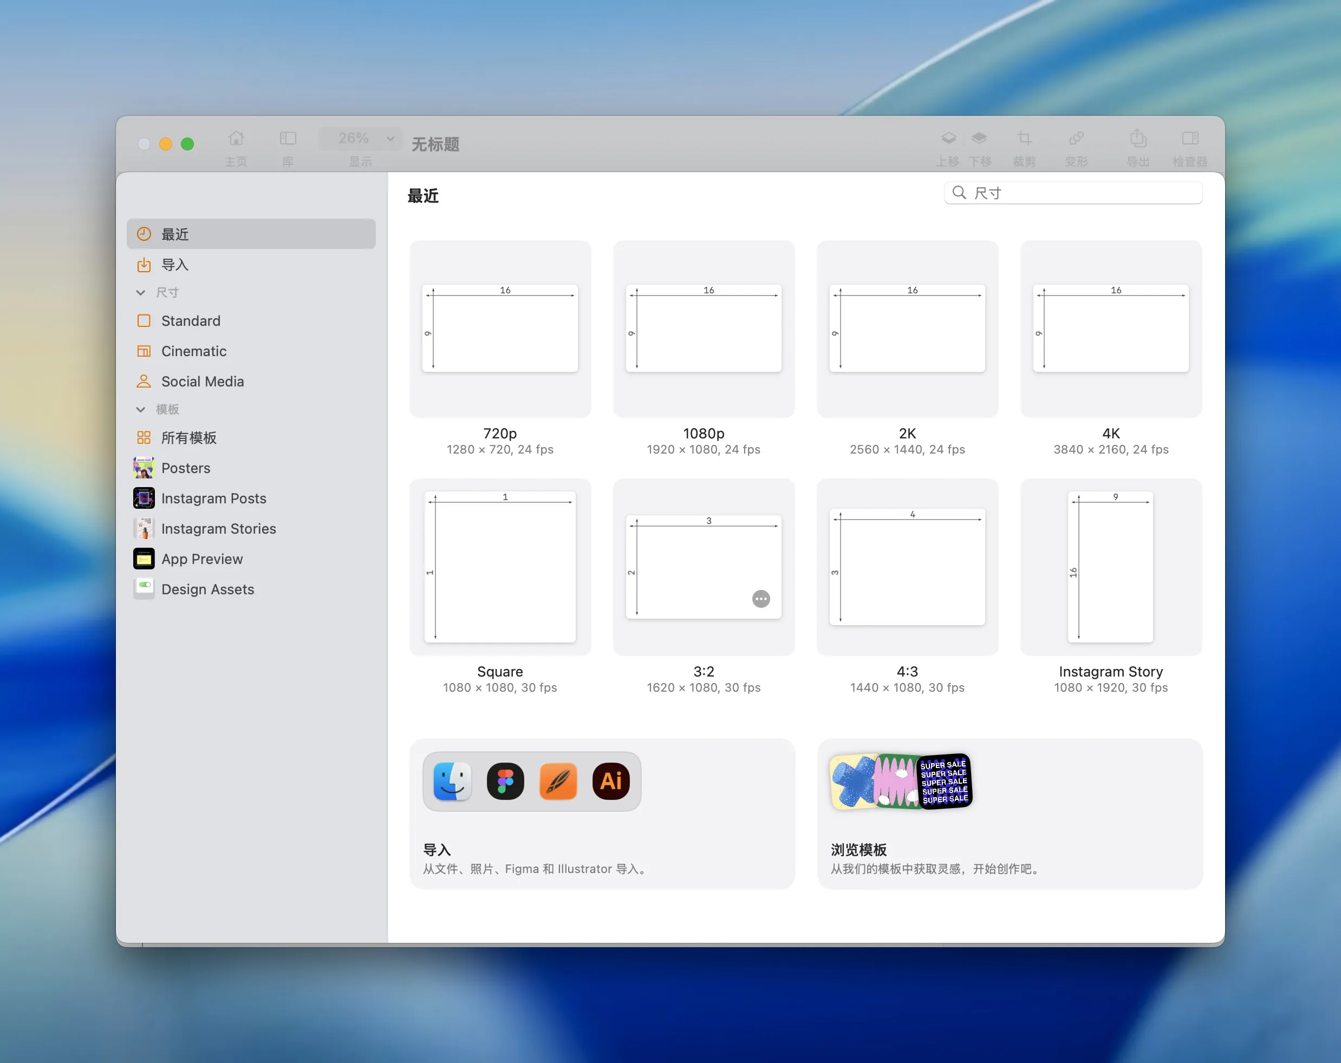The height and width of the screenshot is (1063, 1341).
Task: Select the Crop (裁剪) tool icon
Action: 1024,138
